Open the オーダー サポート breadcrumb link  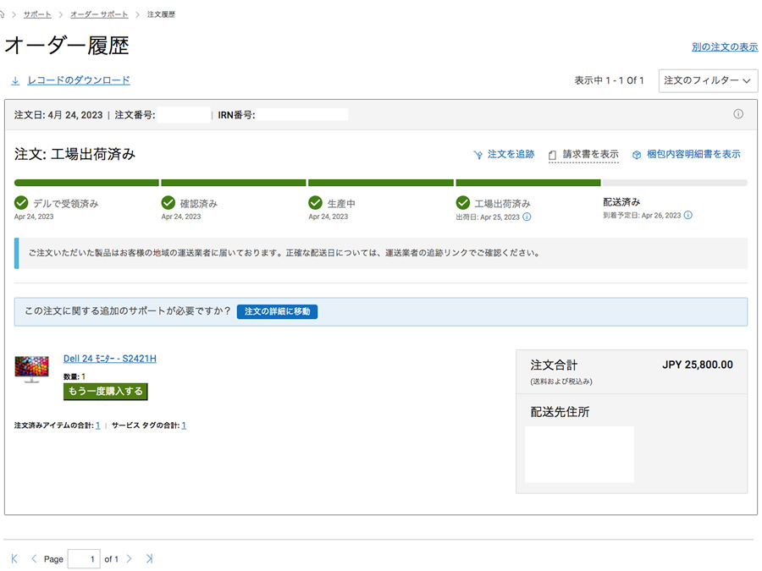(x=99, y=14)
